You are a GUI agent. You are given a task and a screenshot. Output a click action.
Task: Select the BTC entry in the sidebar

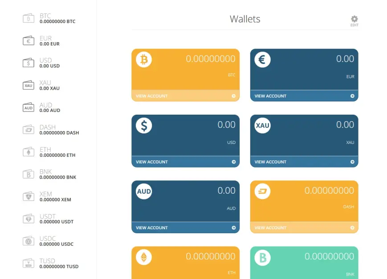49,19
